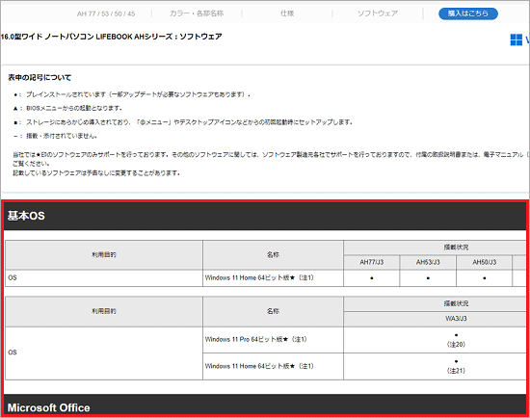The height and width of the screenshot is (418, 530).
Task: Click the 名称 header in second table
Action: (273, 311)
